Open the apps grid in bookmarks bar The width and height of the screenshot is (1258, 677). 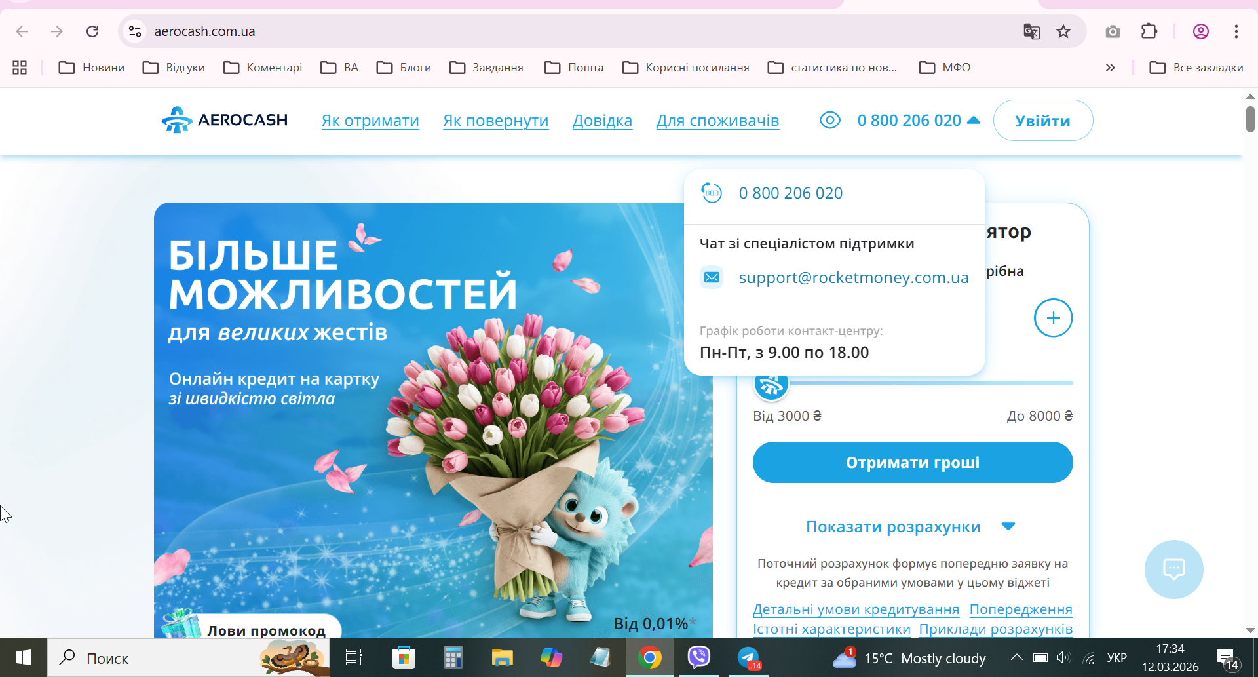pyautogui.click(x=20, y=68)
